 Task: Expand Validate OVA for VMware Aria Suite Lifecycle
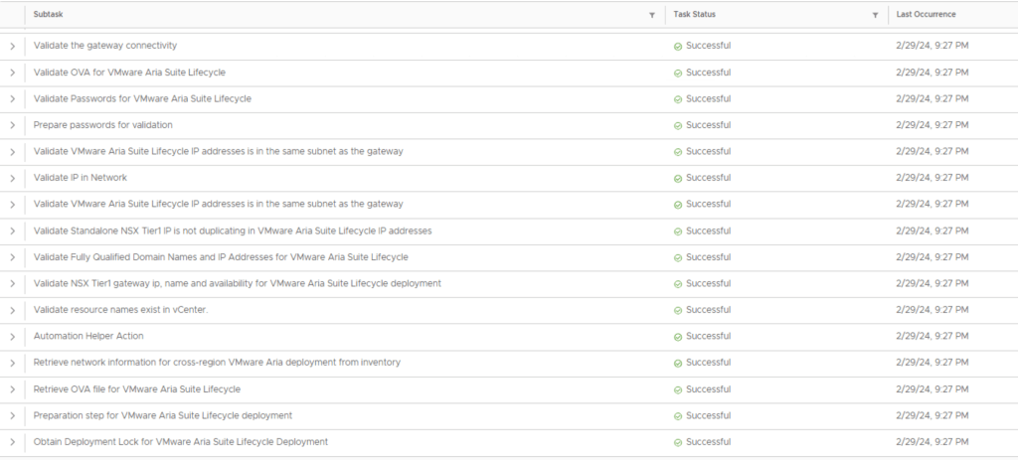pyautogui.click(x=12, y=74)
